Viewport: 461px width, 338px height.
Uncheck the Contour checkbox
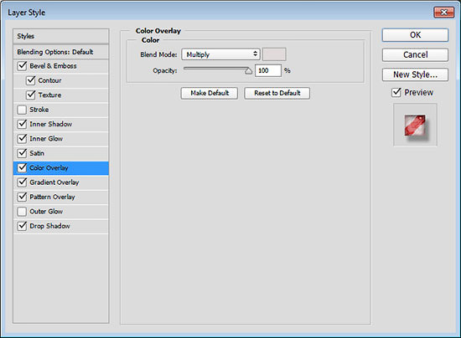[x=30, y=80]
